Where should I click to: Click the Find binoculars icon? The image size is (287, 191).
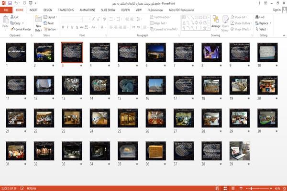click(257, 17)
